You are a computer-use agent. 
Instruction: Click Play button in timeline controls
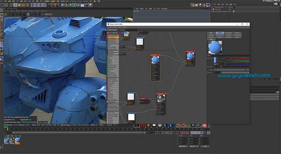pos(167,133)
